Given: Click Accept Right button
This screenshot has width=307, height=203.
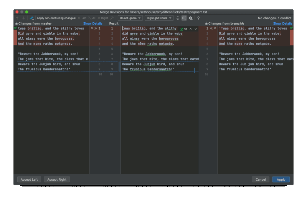Looking at the screenshot, I should pyautogui.click(x=57, y=180).
